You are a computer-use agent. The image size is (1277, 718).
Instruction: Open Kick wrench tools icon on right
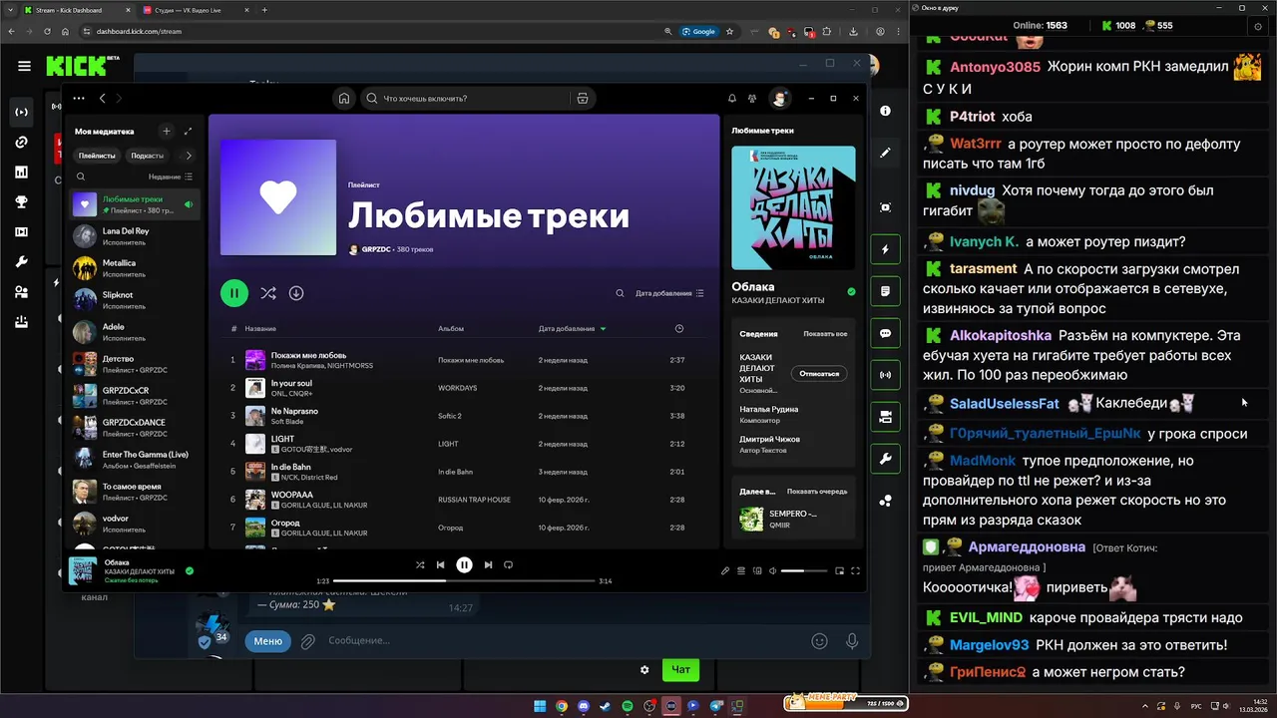[x=885, y=459]
